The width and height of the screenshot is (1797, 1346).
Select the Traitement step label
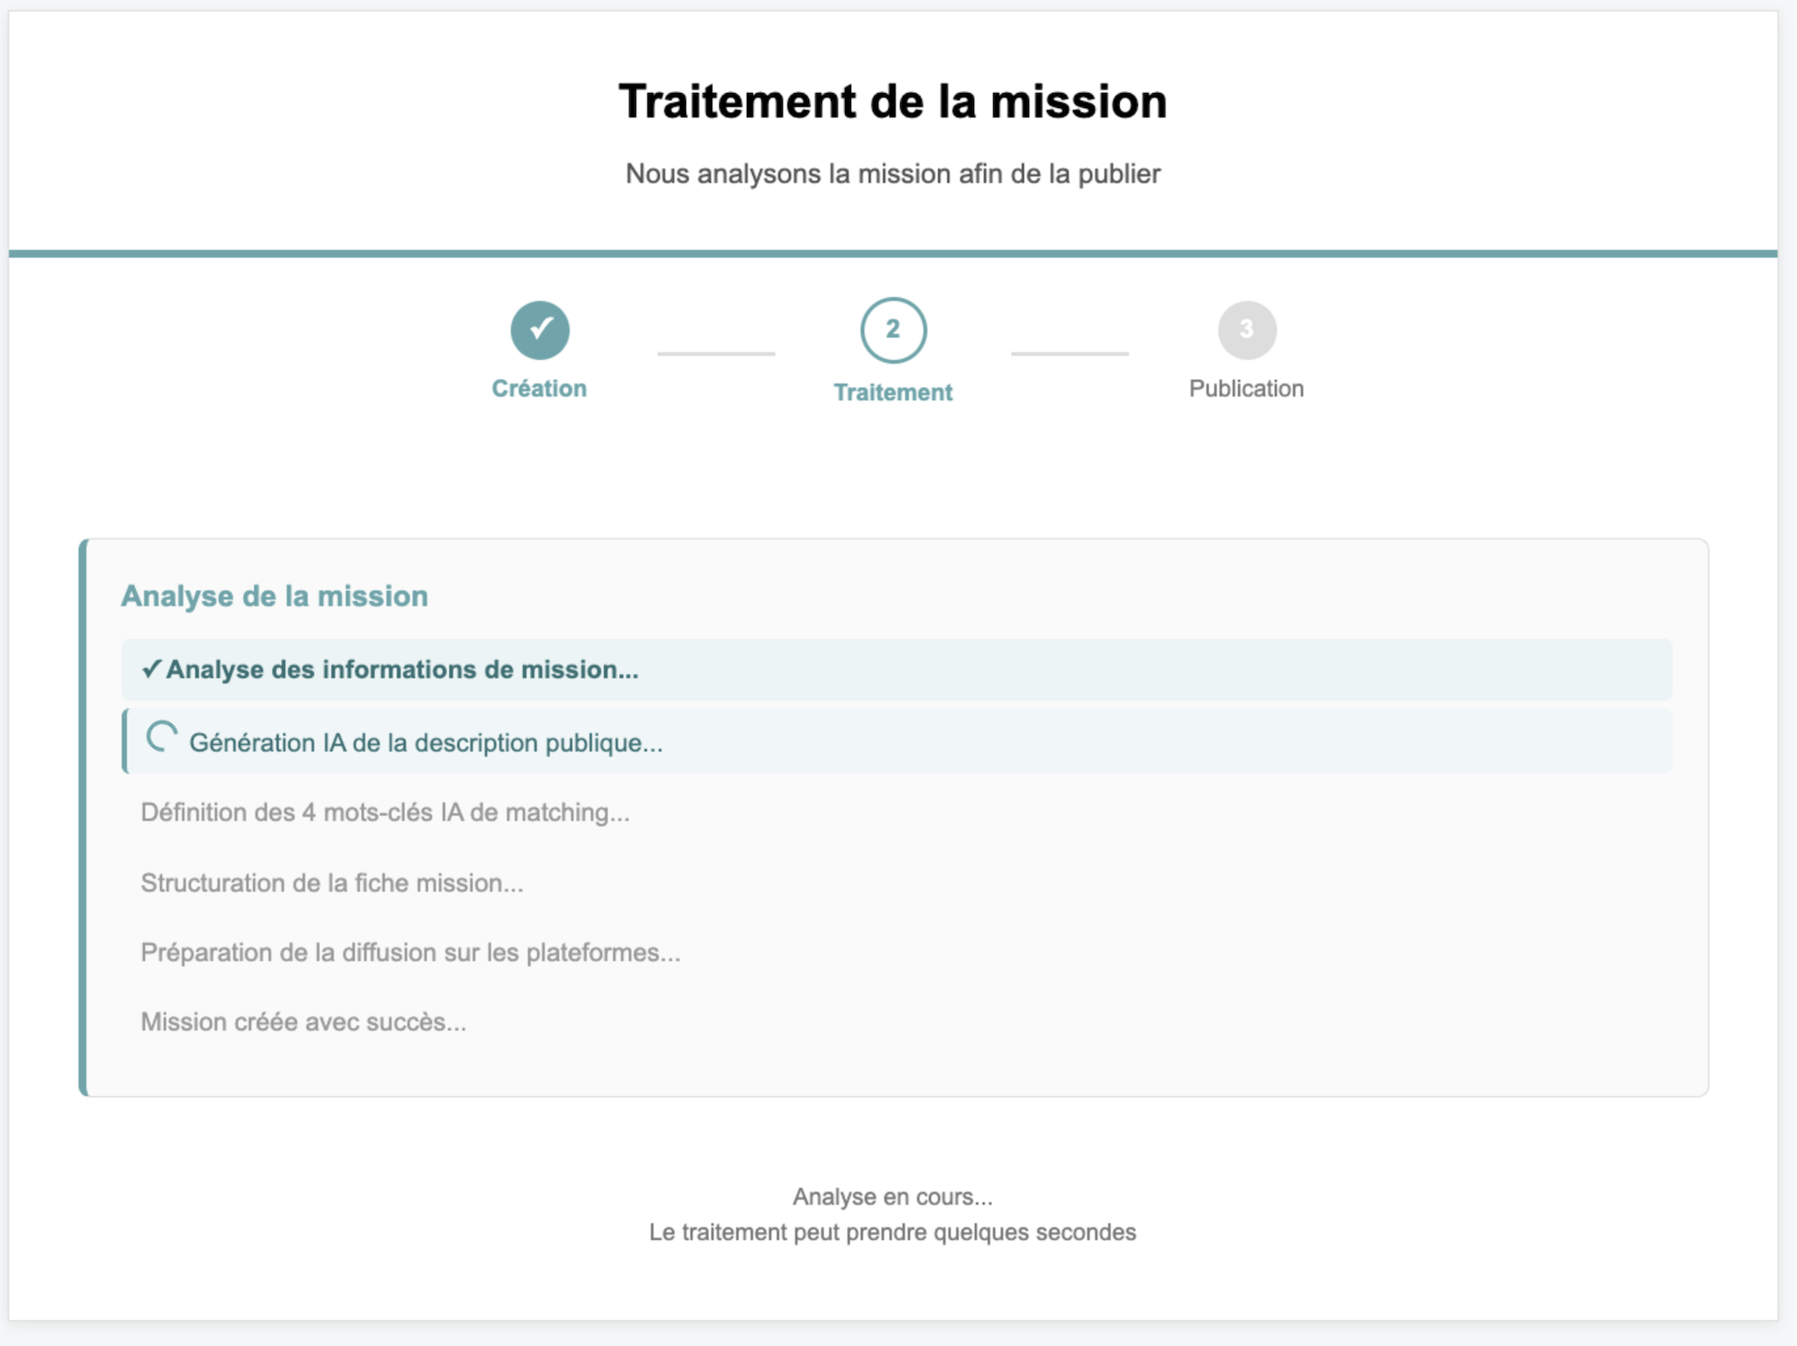tap(892, 392)
